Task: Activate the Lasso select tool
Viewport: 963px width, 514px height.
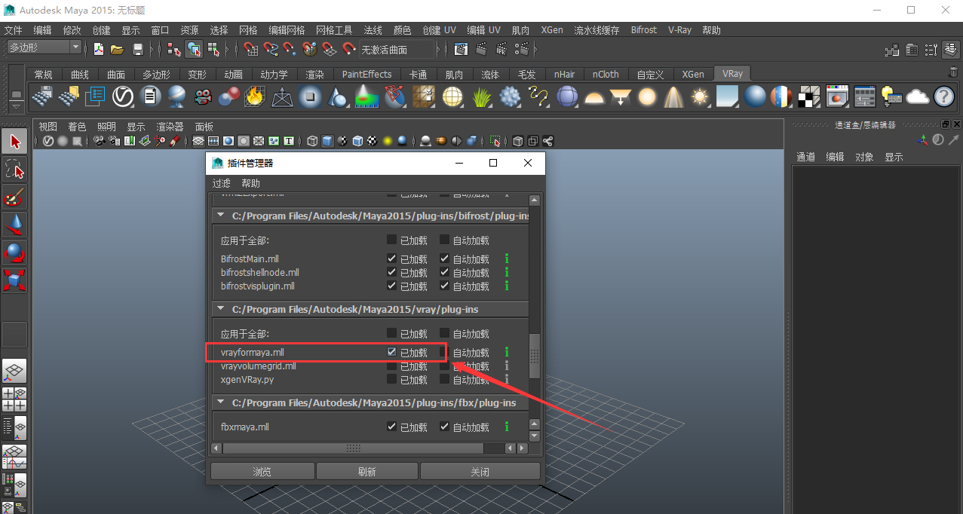Action: [14, 170]
